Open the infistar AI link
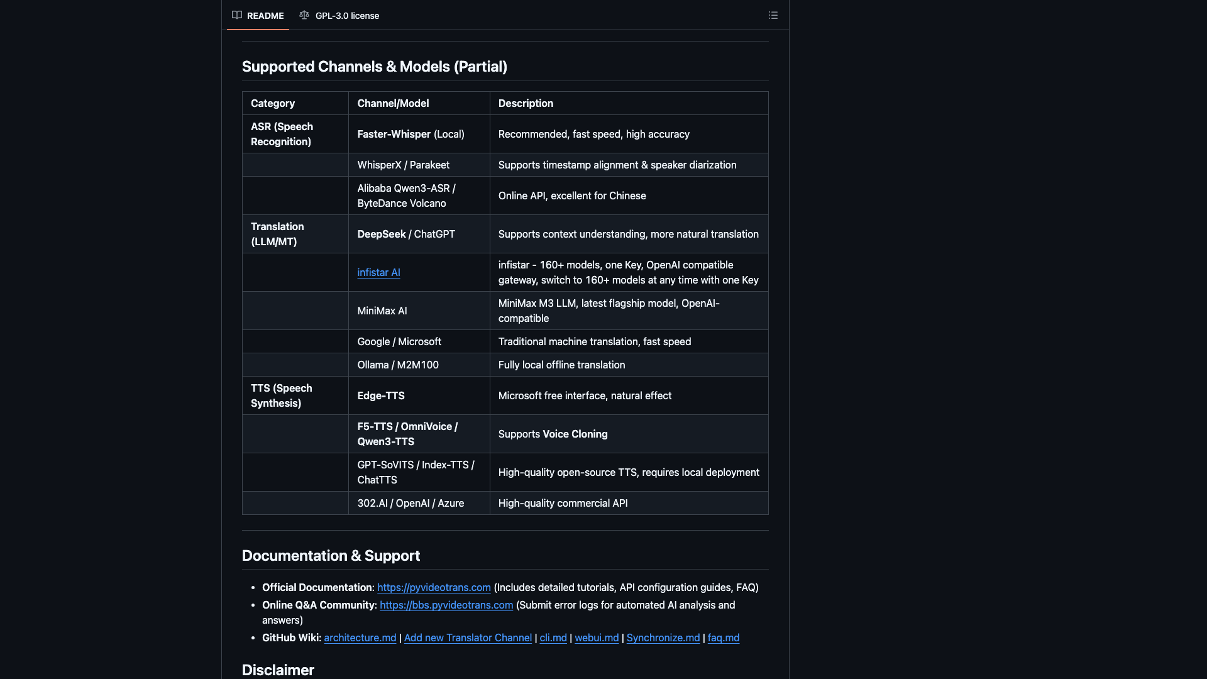The width and height of the screenshot is (1207, 679). click(x=378, y=272)
